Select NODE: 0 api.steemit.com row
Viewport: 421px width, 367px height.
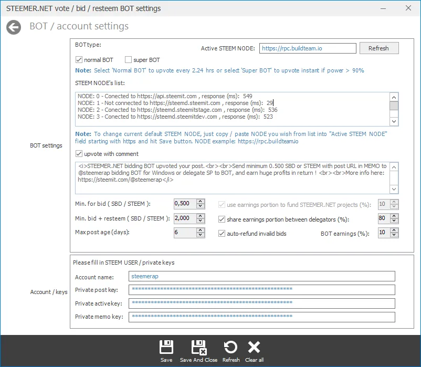click(165, 96)
